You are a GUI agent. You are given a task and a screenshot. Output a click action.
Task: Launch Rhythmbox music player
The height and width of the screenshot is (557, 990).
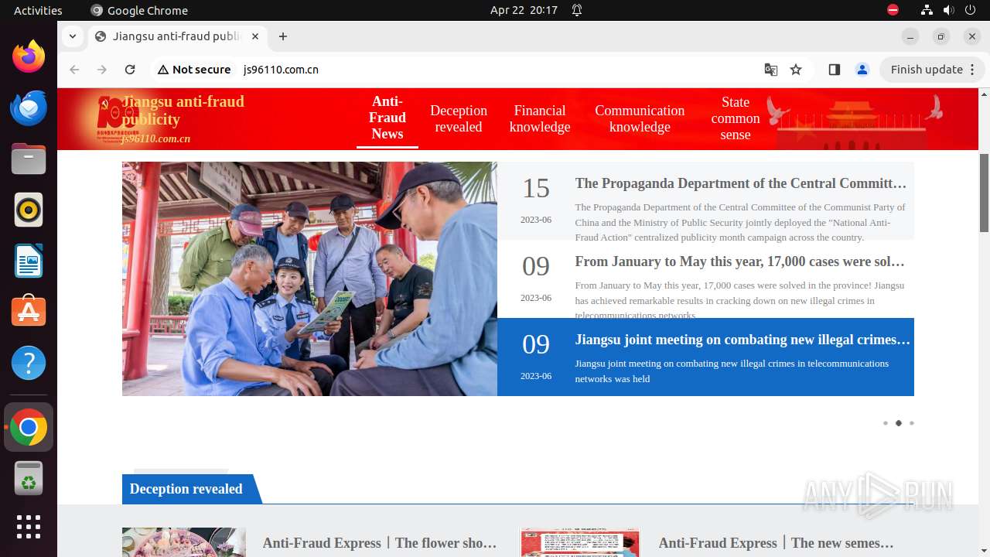(x=29, y=210)
